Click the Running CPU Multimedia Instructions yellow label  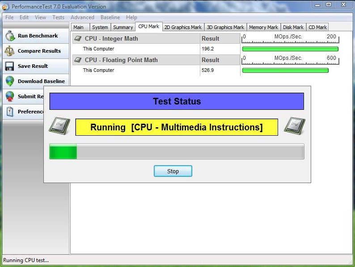(x=177, y=127)
